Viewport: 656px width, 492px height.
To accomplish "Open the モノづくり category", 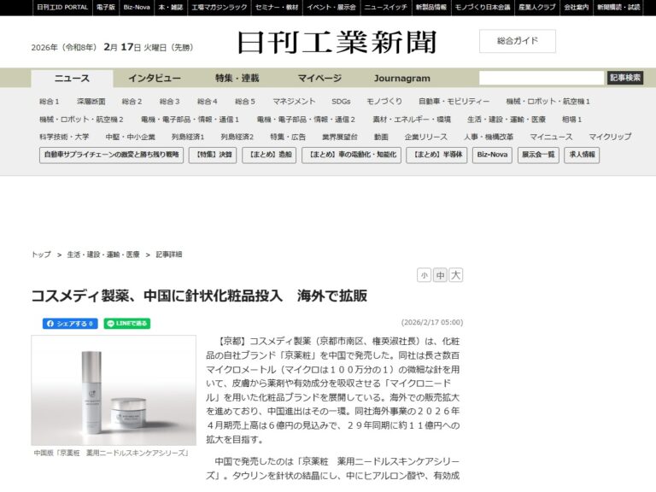I will [x=384, y=102].
